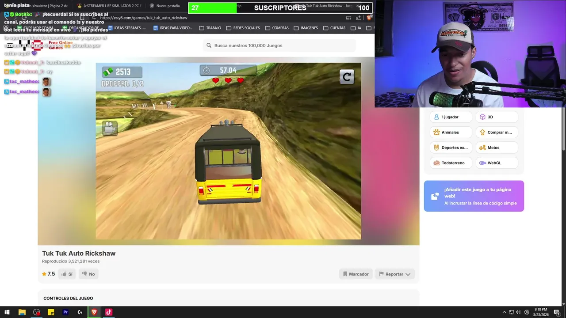Select the Animales tag
This screenshot has width=566, height=318.
451,132
